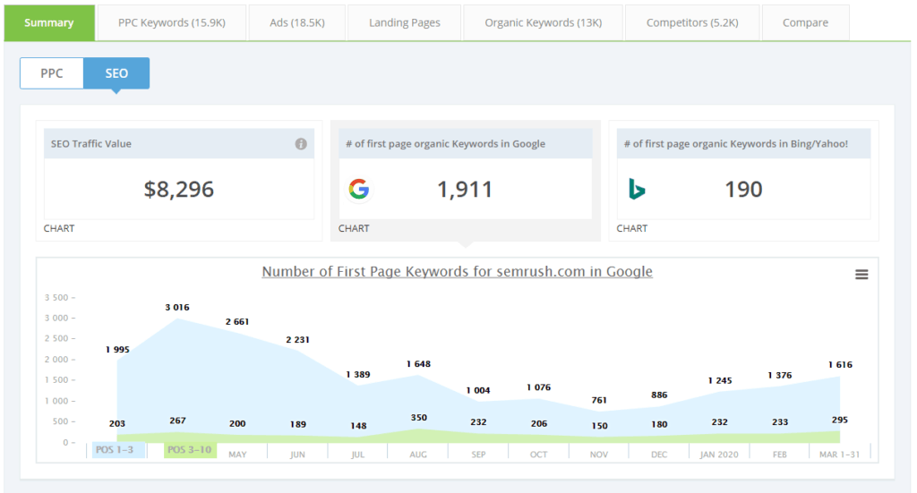Screen dimensions: 917x493
Task: Open the Organic Keywords (13K) tab
Action: click(x=544, y=22)
